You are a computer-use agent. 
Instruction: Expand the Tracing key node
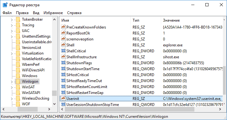pos(12,25)
